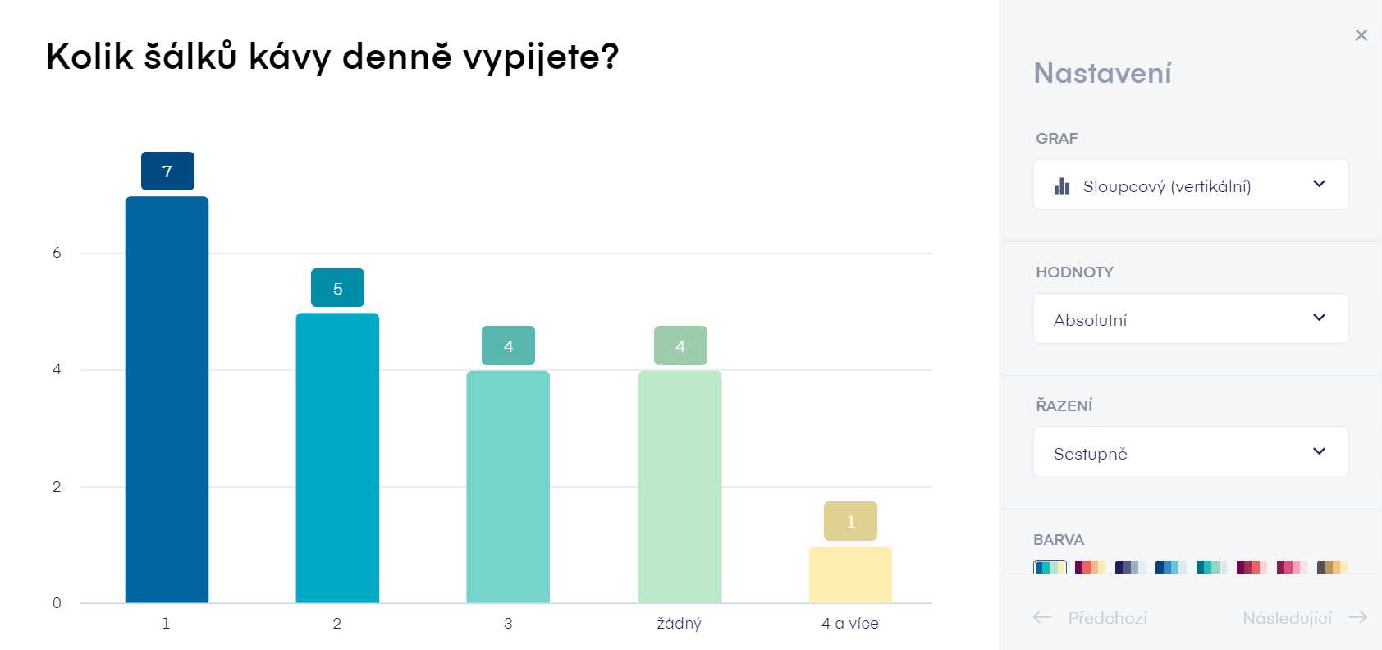Select the blue shades color palette
The height and width of the screenshot is (650, 1382).
click(1170, 567)
